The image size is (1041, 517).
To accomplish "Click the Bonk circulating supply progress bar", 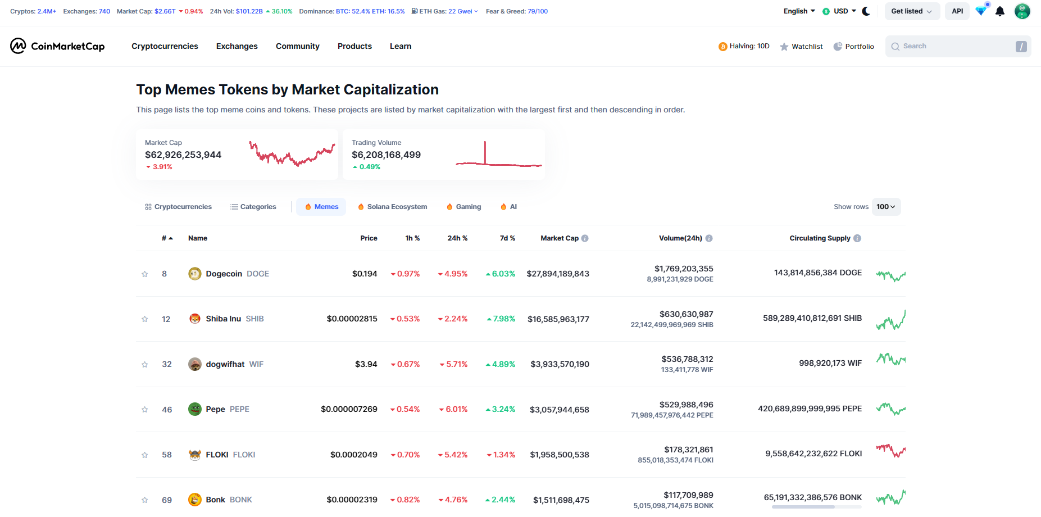I will click(816, 507).
